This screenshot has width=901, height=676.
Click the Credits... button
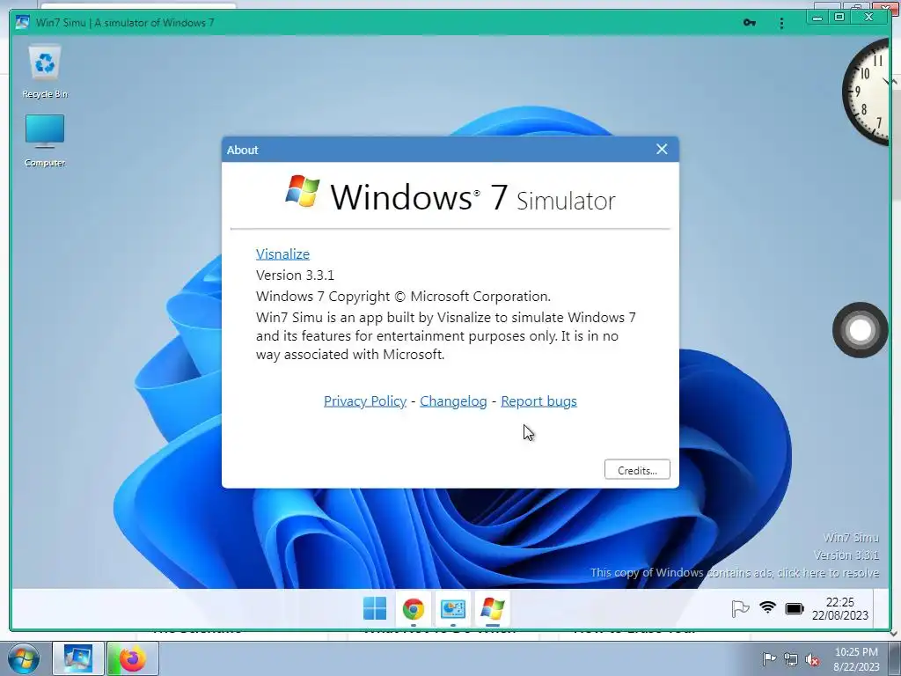point(637,470)
